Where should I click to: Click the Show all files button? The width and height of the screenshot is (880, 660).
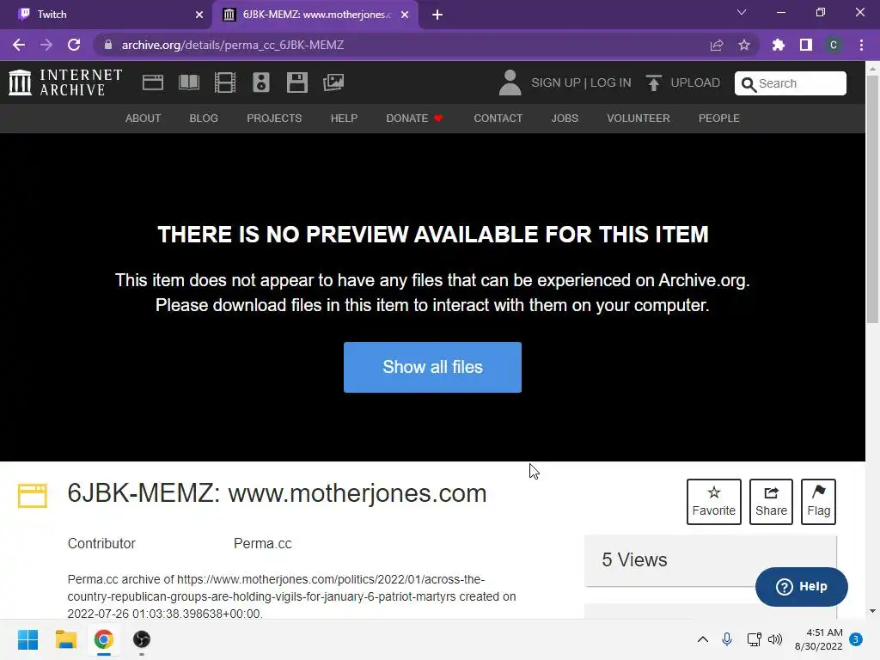click(433, 367)
